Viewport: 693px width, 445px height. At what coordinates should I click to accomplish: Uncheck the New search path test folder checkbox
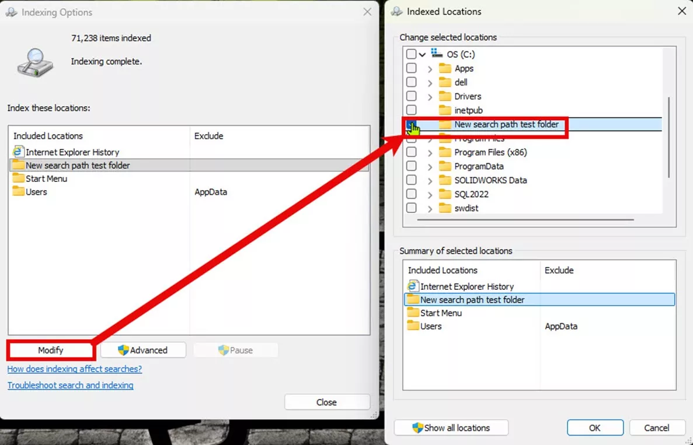point(411,124)
